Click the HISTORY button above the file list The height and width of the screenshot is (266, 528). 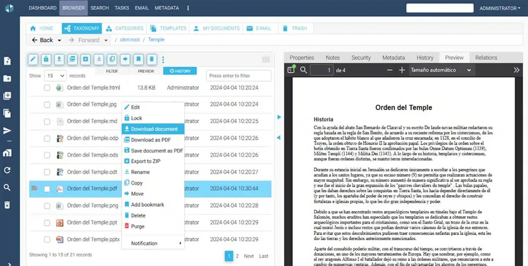tap(180, 71)
